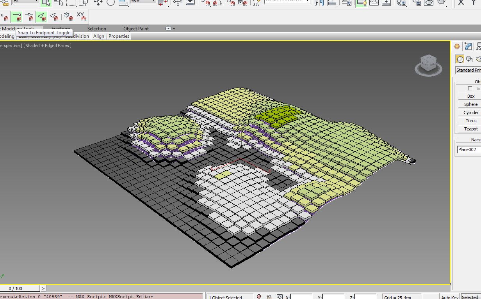
Task: Click the Plane002 object name field
Action: [x=469, y=149]
